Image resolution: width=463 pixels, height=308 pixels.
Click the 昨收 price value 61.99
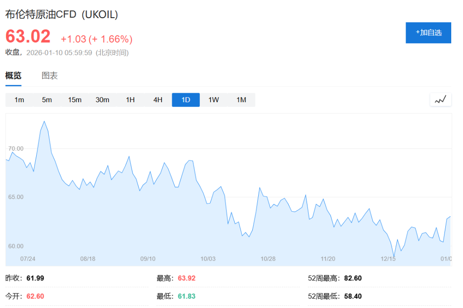[35, 278]
